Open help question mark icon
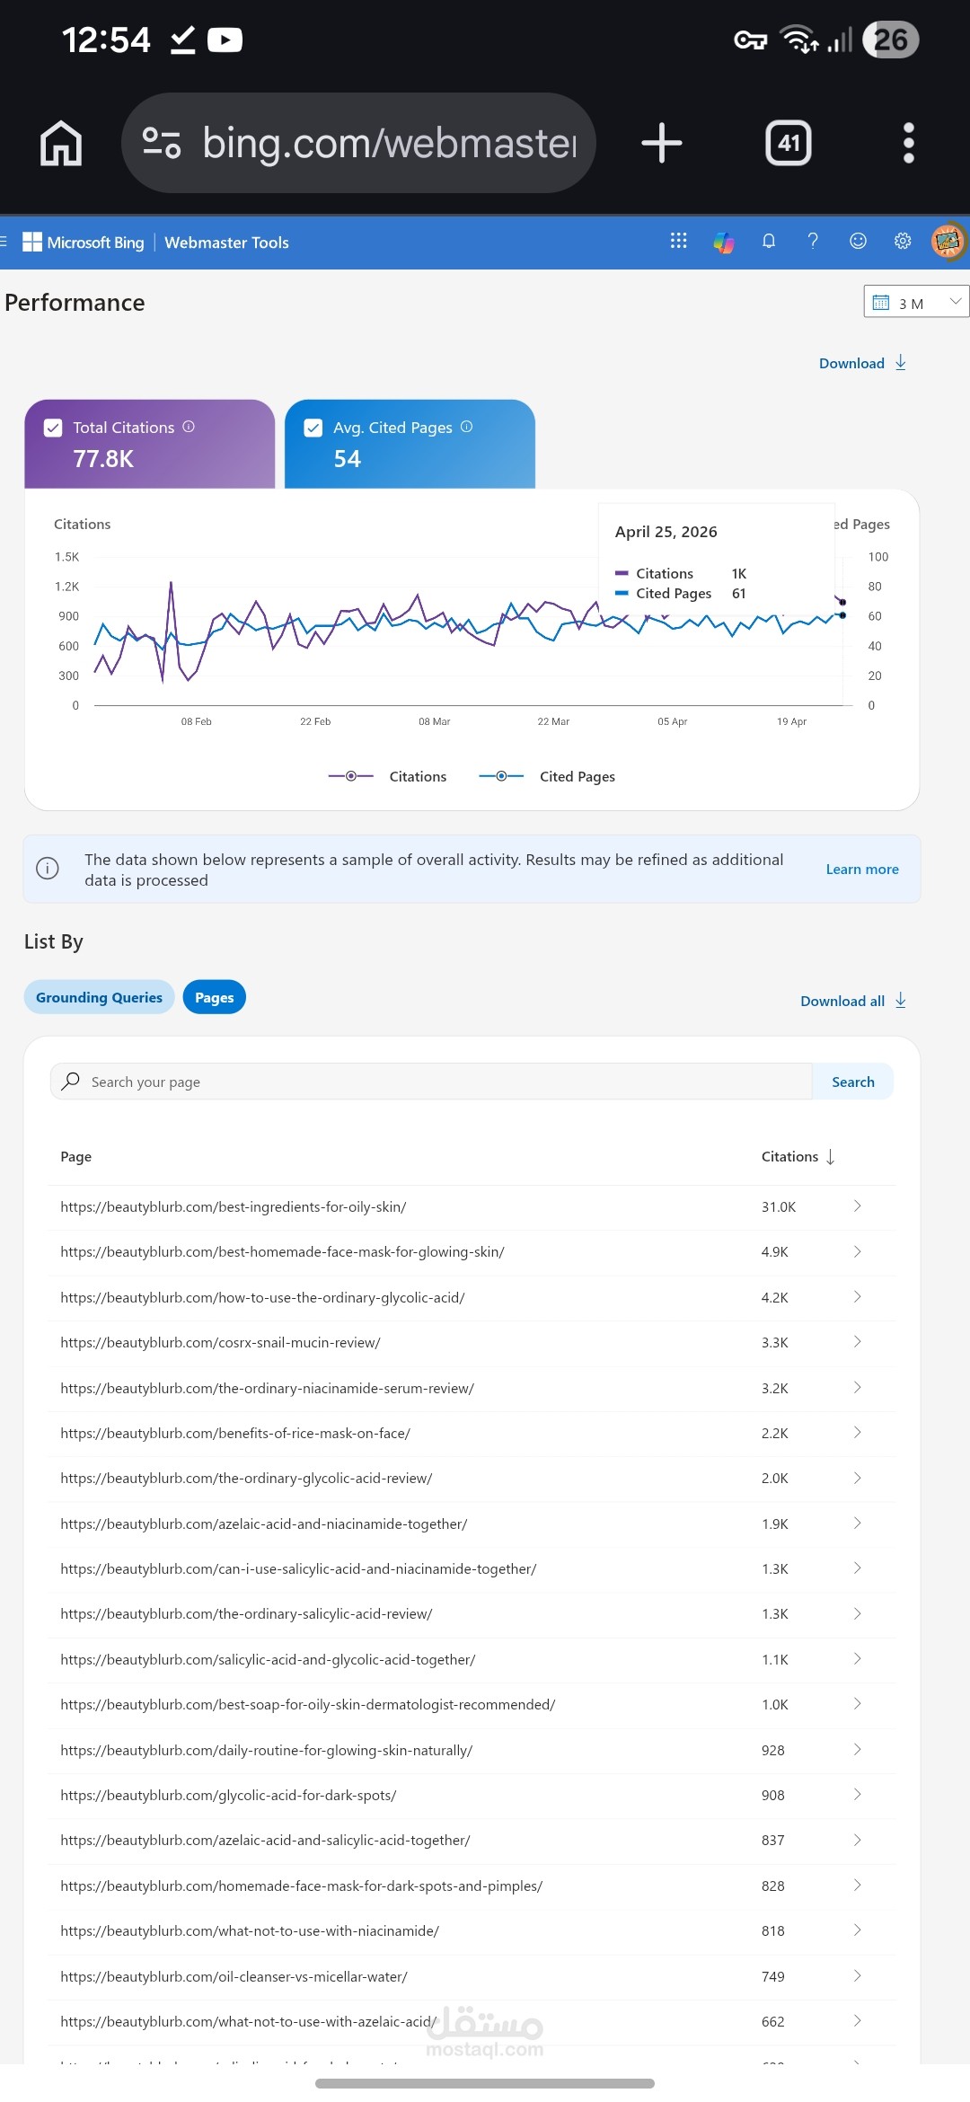 (x=813, y=241)
